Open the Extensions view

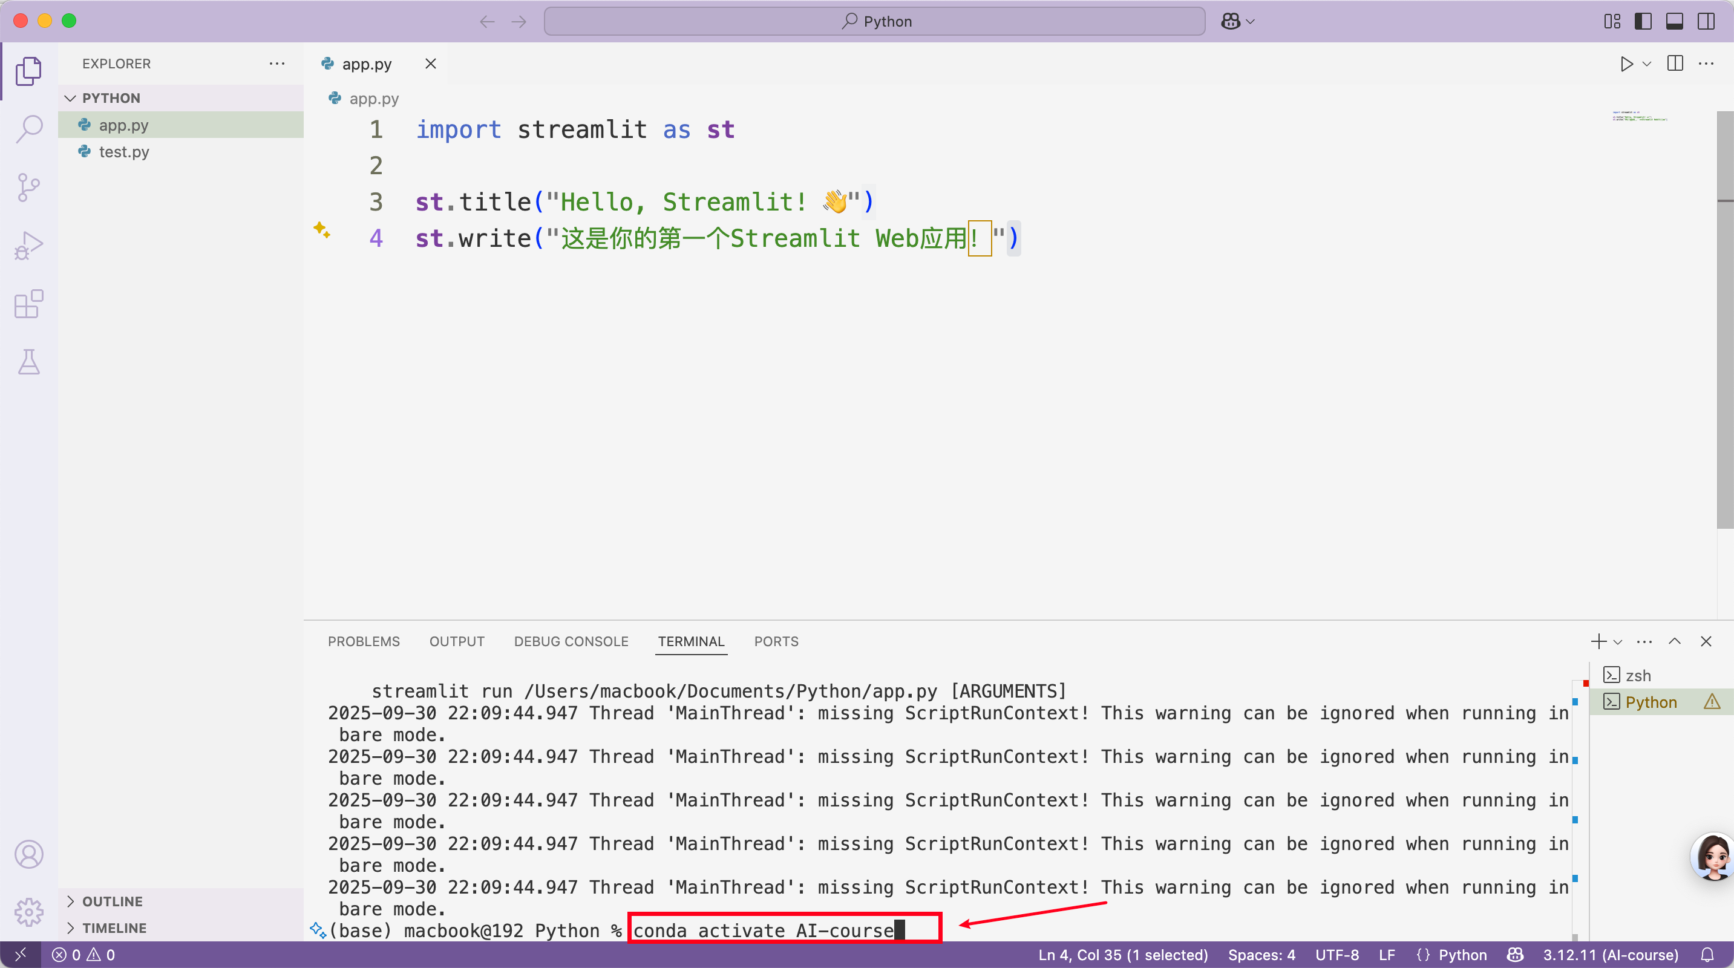tap(29, 304)
